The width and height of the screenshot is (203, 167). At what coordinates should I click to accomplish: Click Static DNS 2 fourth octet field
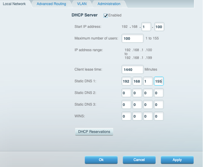[159, 93]
